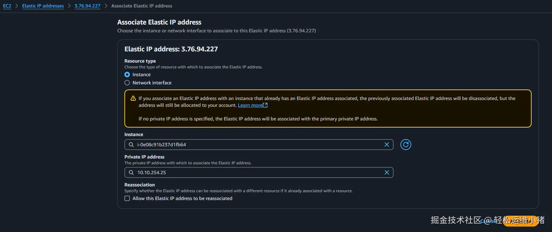This screenshot has height=232, width=552.
Task: Click the Instance field search icon
Action: coord(131,145)
